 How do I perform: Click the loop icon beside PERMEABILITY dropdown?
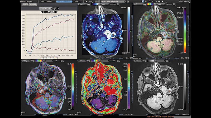pos(58,8)
